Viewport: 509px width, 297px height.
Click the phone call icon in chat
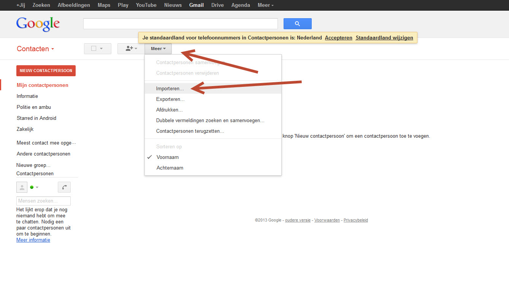(64, 187)
